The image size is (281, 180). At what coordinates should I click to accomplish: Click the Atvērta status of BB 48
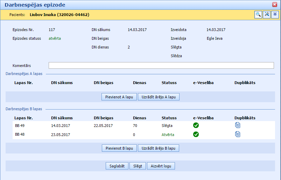tap(168, 135)
